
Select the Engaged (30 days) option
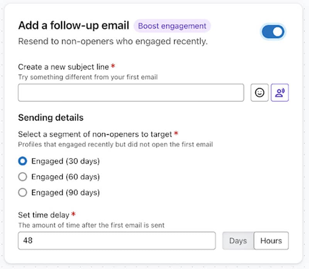[23, 161]
